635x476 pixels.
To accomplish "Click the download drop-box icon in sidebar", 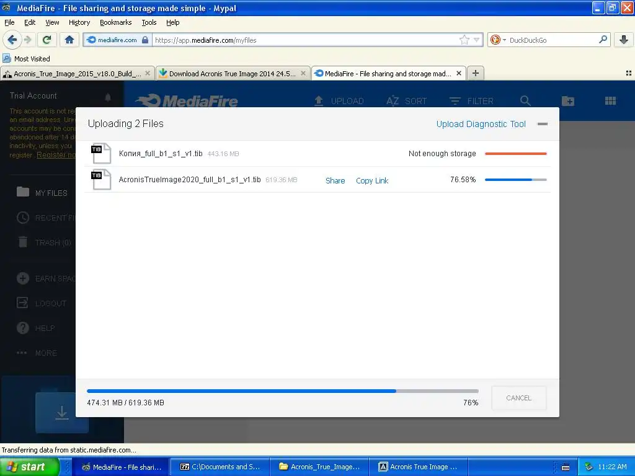I will tap(61, 412).
